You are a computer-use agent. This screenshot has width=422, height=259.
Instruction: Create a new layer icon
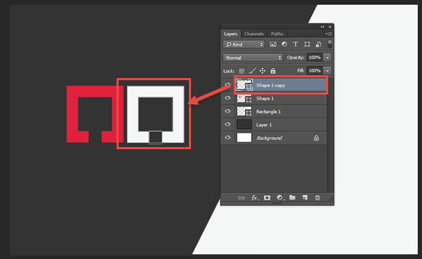305,198
